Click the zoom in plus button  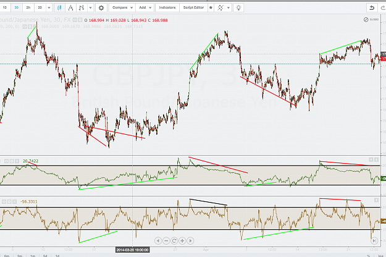point(182,241)
